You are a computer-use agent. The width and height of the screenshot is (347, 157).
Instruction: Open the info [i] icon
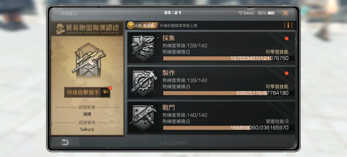(x=288, y=25)
